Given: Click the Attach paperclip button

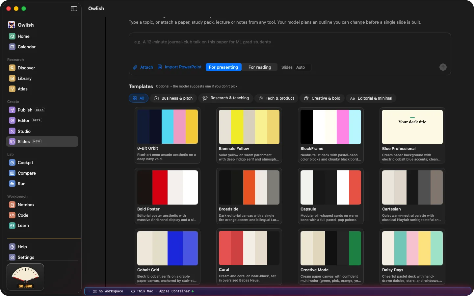Looking at the screenshot, I should tap(143, 67).
